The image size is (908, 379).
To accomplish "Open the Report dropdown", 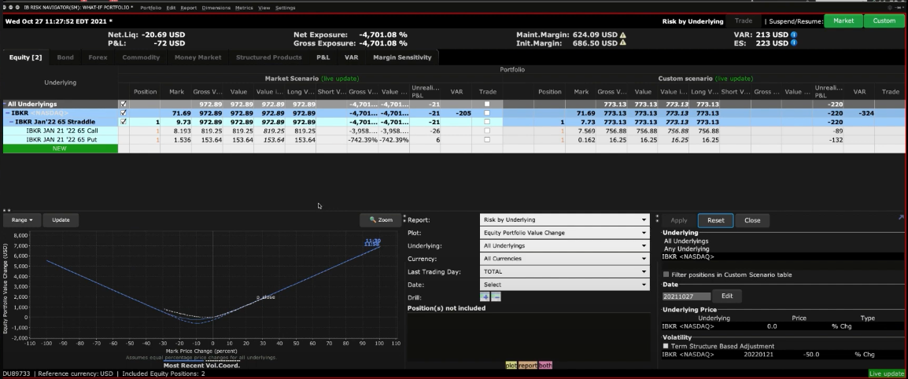I will [563, 220].
